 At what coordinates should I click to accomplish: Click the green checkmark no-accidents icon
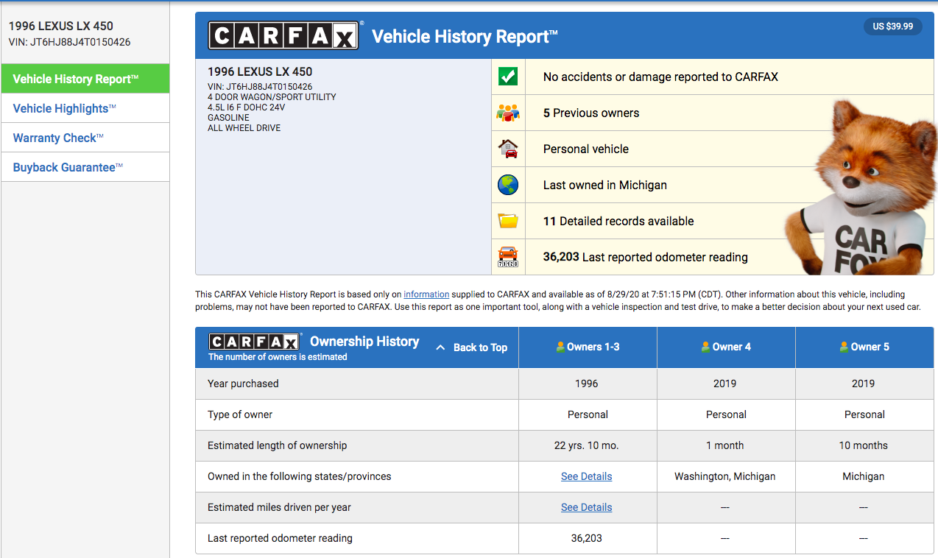point(508,77)
